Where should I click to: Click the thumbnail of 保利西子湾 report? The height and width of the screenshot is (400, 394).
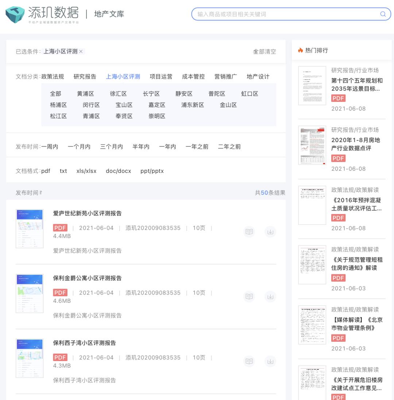(30, 358)
